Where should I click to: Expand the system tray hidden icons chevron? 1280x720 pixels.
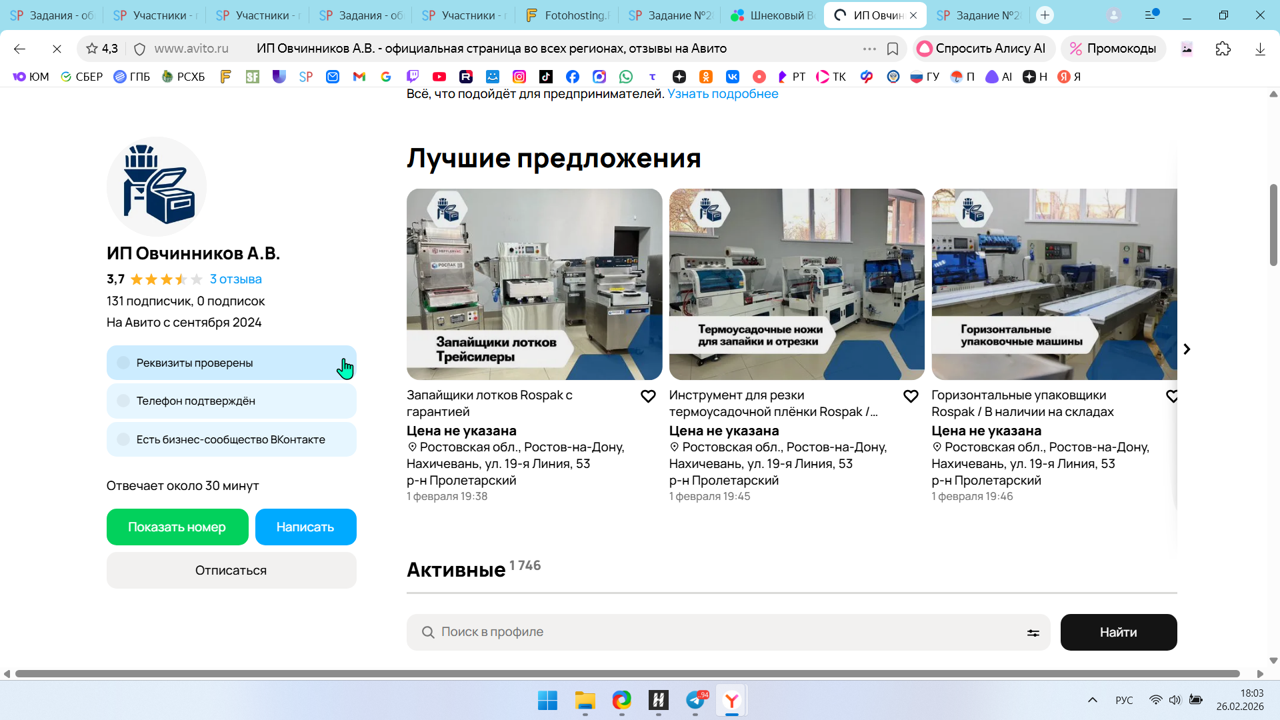[x=1092, y=700]
